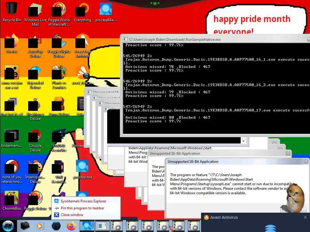This screenshot has height=232, width=310.
Task: Open the Bejeweled Deluxe desktop icon
Action: (x=35, y=77)
